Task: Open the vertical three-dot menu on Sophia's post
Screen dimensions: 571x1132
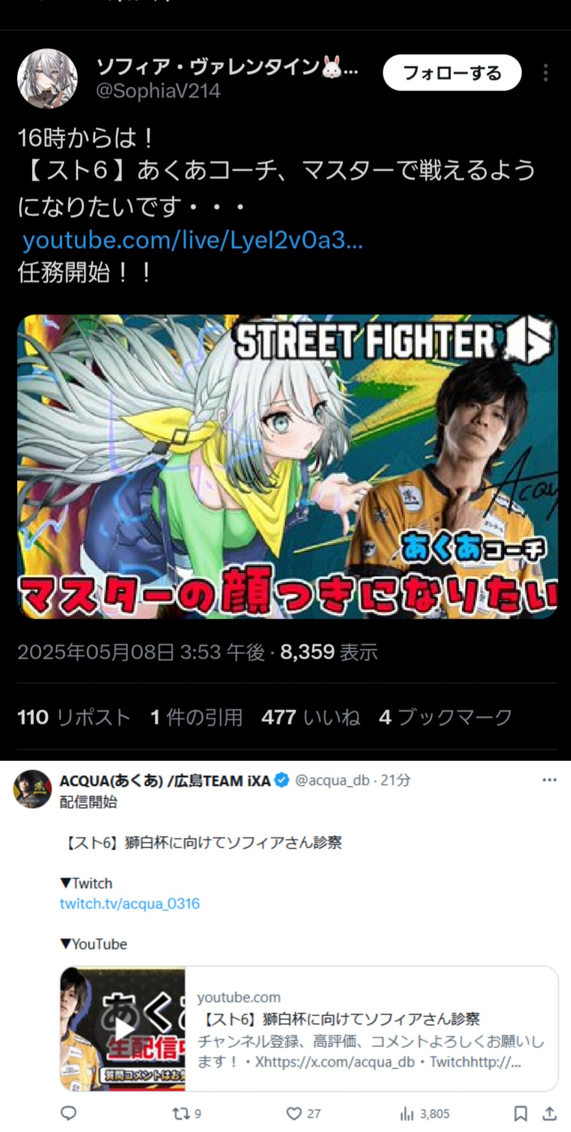Action: (546, 73)
